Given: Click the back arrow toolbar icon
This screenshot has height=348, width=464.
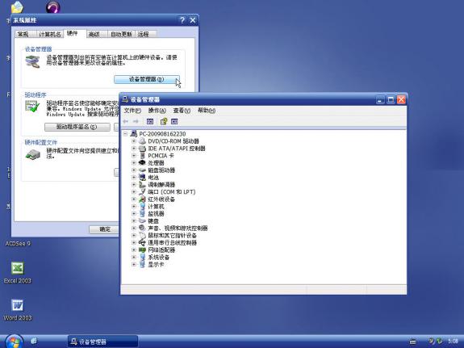Looking at the screenshot, I should click(125, 121).
